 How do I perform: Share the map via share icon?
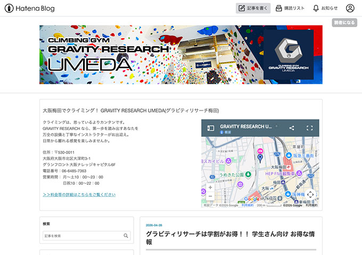pyautogui.click(x=292, y=128)
